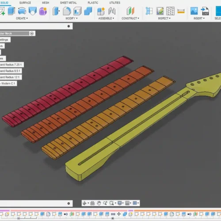Click the Pattern feature in the timeline
The height and width of the screenshot is (221, 221).
tap(113, 214)
